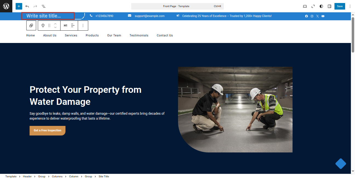Select Columns in the breadcrumb

coord(57,177)
